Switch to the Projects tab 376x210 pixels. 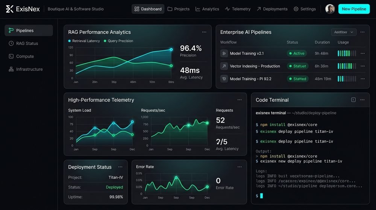click(178, 9)
